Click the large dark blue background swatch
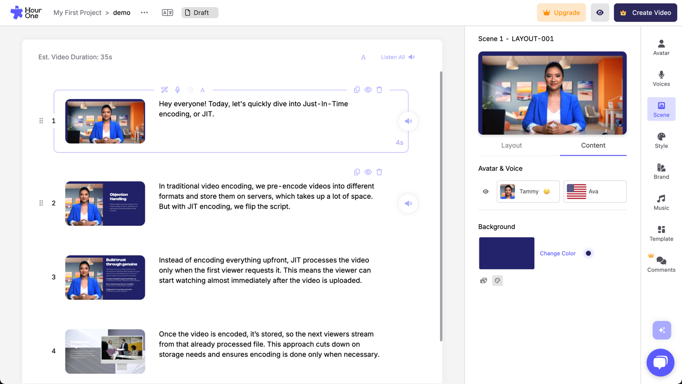 tap(507, 253)
